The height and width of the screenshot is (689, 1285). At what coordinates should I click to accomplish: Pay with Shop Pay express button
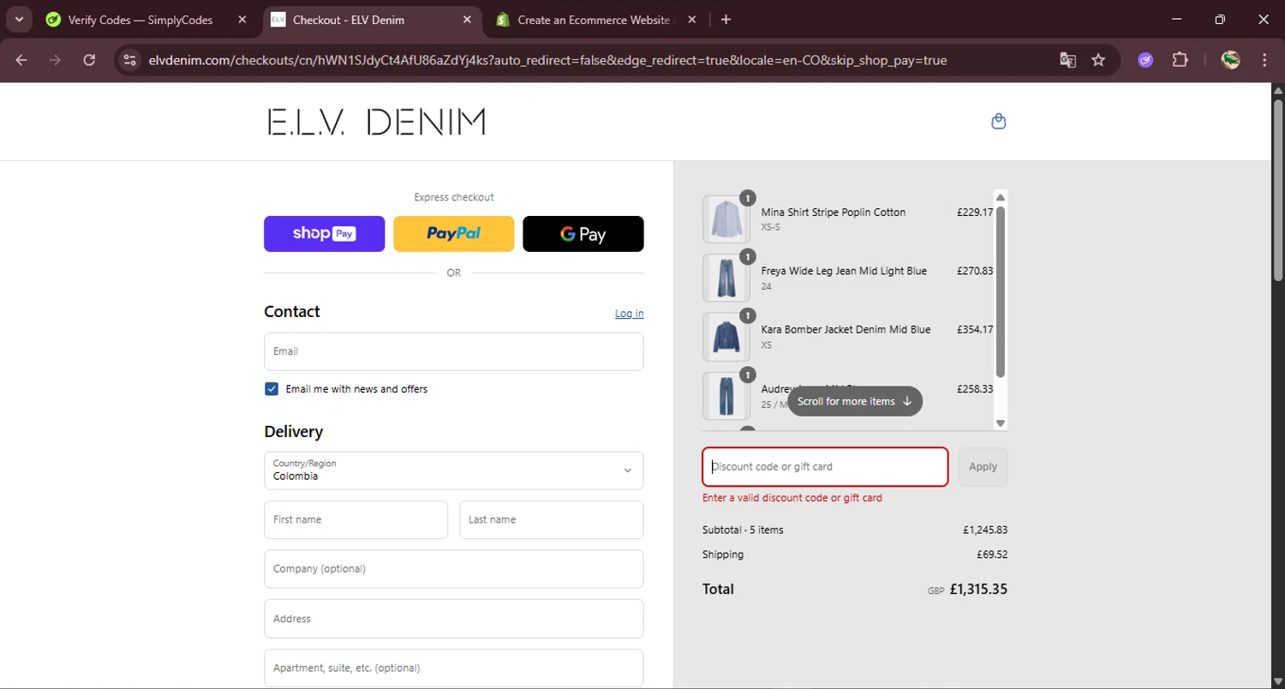[x=324, y=234]
